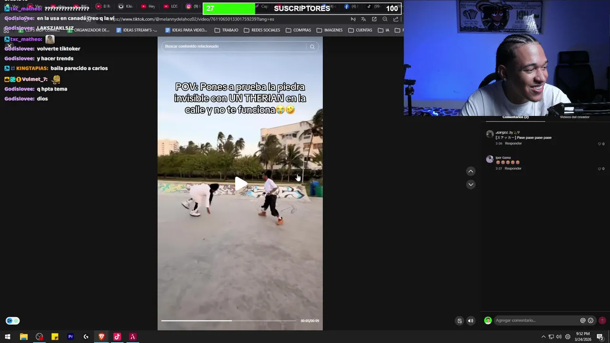
Task: Go to previous video with up arrow
Action: [470, 171]
